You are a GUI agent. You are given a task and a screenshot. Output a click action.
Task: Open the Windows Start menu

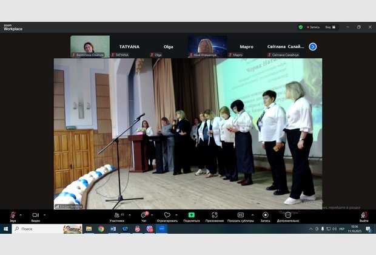[5, 229]
